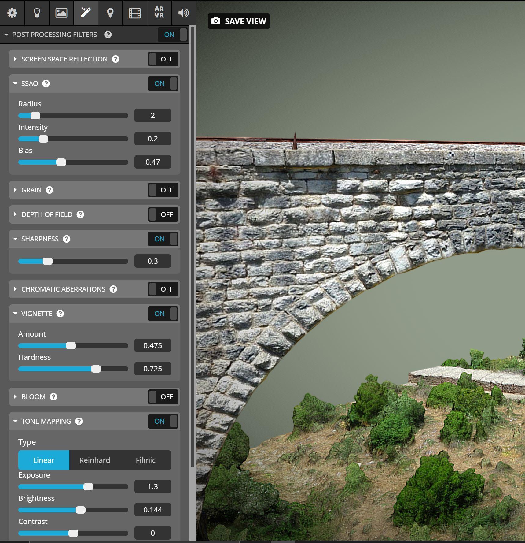Open the AR VR settings tab

click(159, 13)
